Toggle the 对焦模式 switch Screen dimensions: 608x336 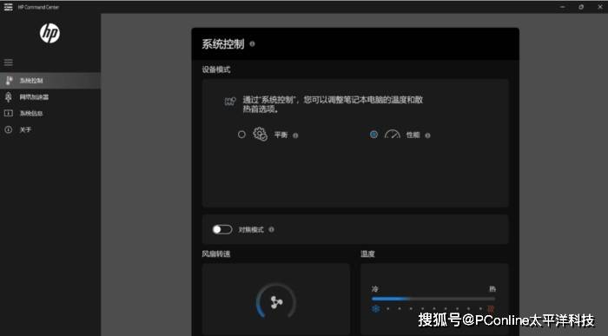pyautogui.click(x=222, y=229)
